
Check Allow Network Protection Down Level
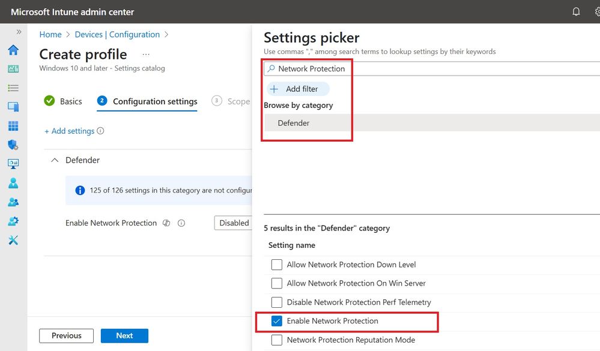(277, 265)
